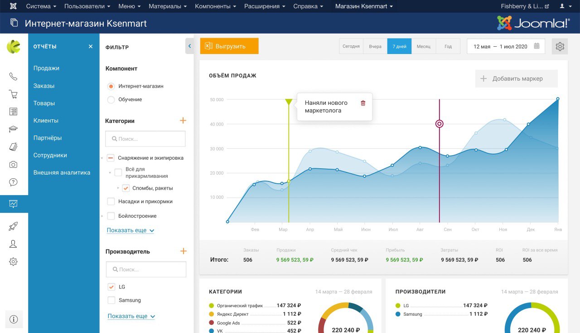Open the shopping cart icon in sidebar
Screen dimensions: 580x333
click(13, 94)
